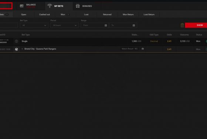This screenshot has height=139, width=207.
Task: Click the Won status in Single row
Action: coord(198,41)
